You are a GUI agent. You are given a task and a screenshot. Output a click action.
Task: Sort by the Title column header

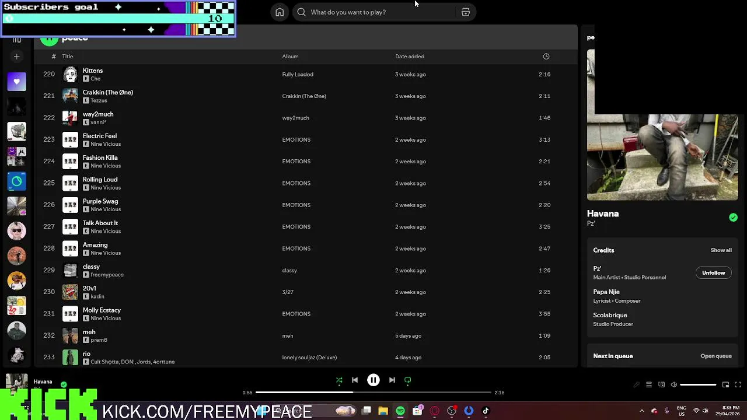[x=68, y=57]
